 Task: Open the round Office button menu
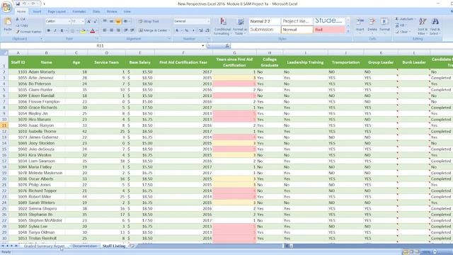click(x=6, y=6)
